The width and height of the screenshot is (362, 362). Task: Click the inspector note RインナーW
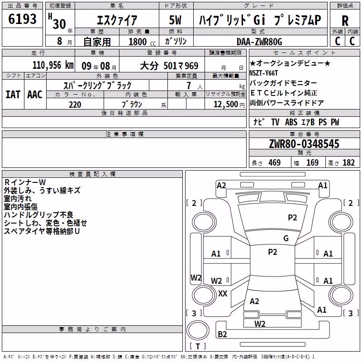tap(25, 182)
